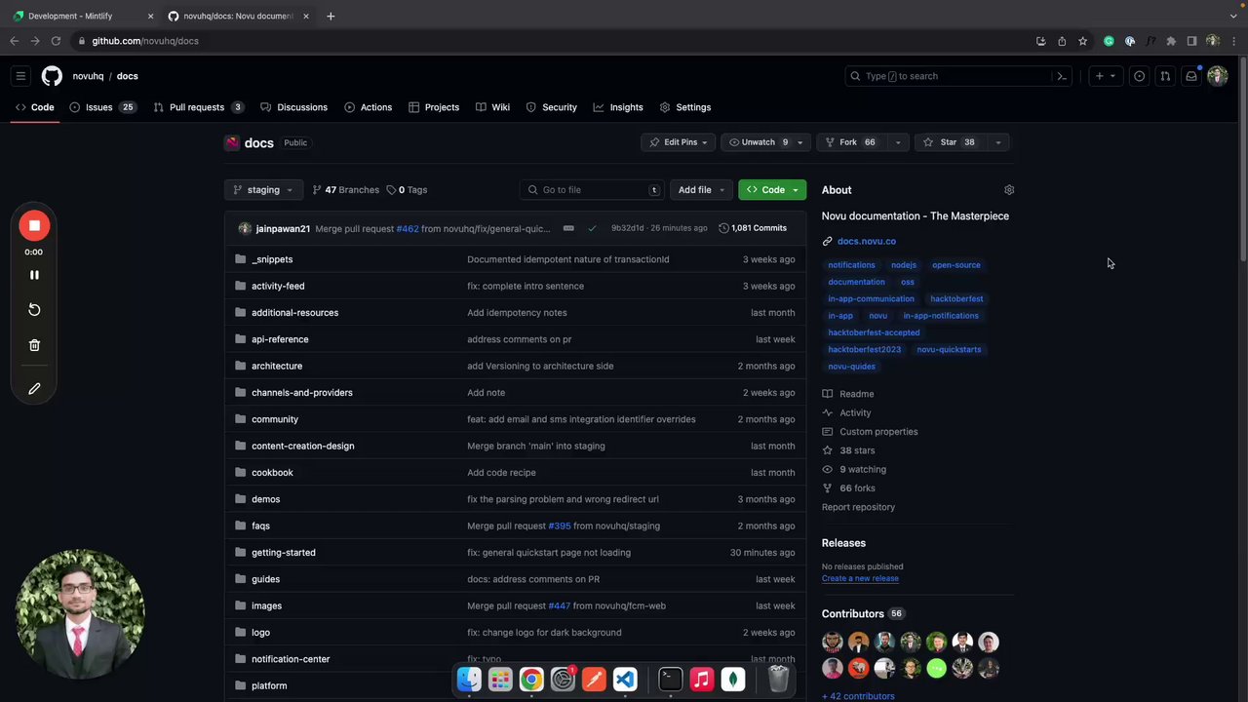Open the GitHub hamburger navigation menu
The height and width of the screenshot is (702, 1248).
(20, 76)
